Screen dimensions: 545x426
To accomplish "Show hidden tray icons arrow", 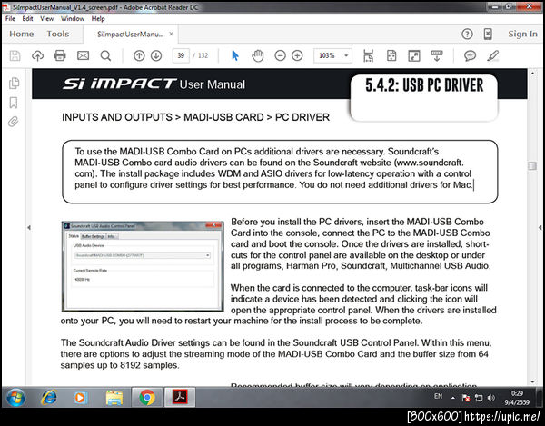I will tap(453, 398).
